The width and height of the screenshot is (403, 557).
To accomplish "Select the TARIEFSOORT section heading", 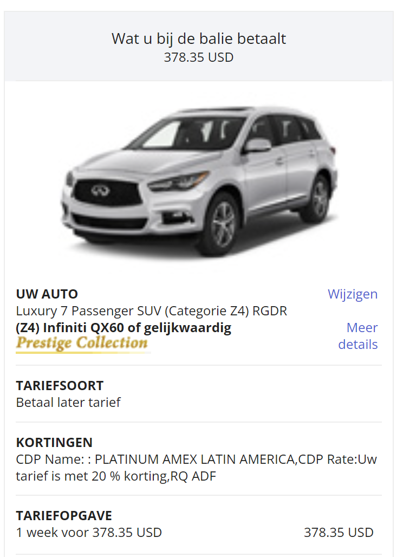I will click(x=60, y=386).
